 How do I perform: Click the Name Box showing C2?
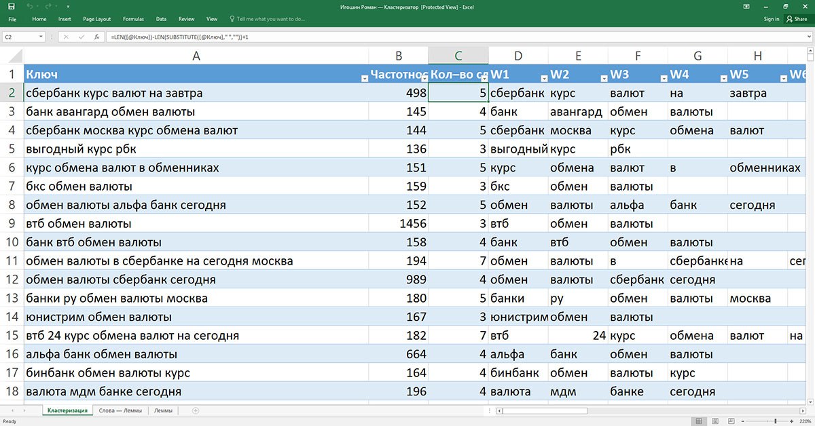20,37
